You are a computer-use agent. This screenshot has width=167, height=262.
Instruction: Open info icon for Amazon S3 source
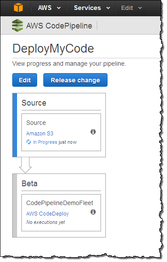pyautogui.click(x=93, y=132)
